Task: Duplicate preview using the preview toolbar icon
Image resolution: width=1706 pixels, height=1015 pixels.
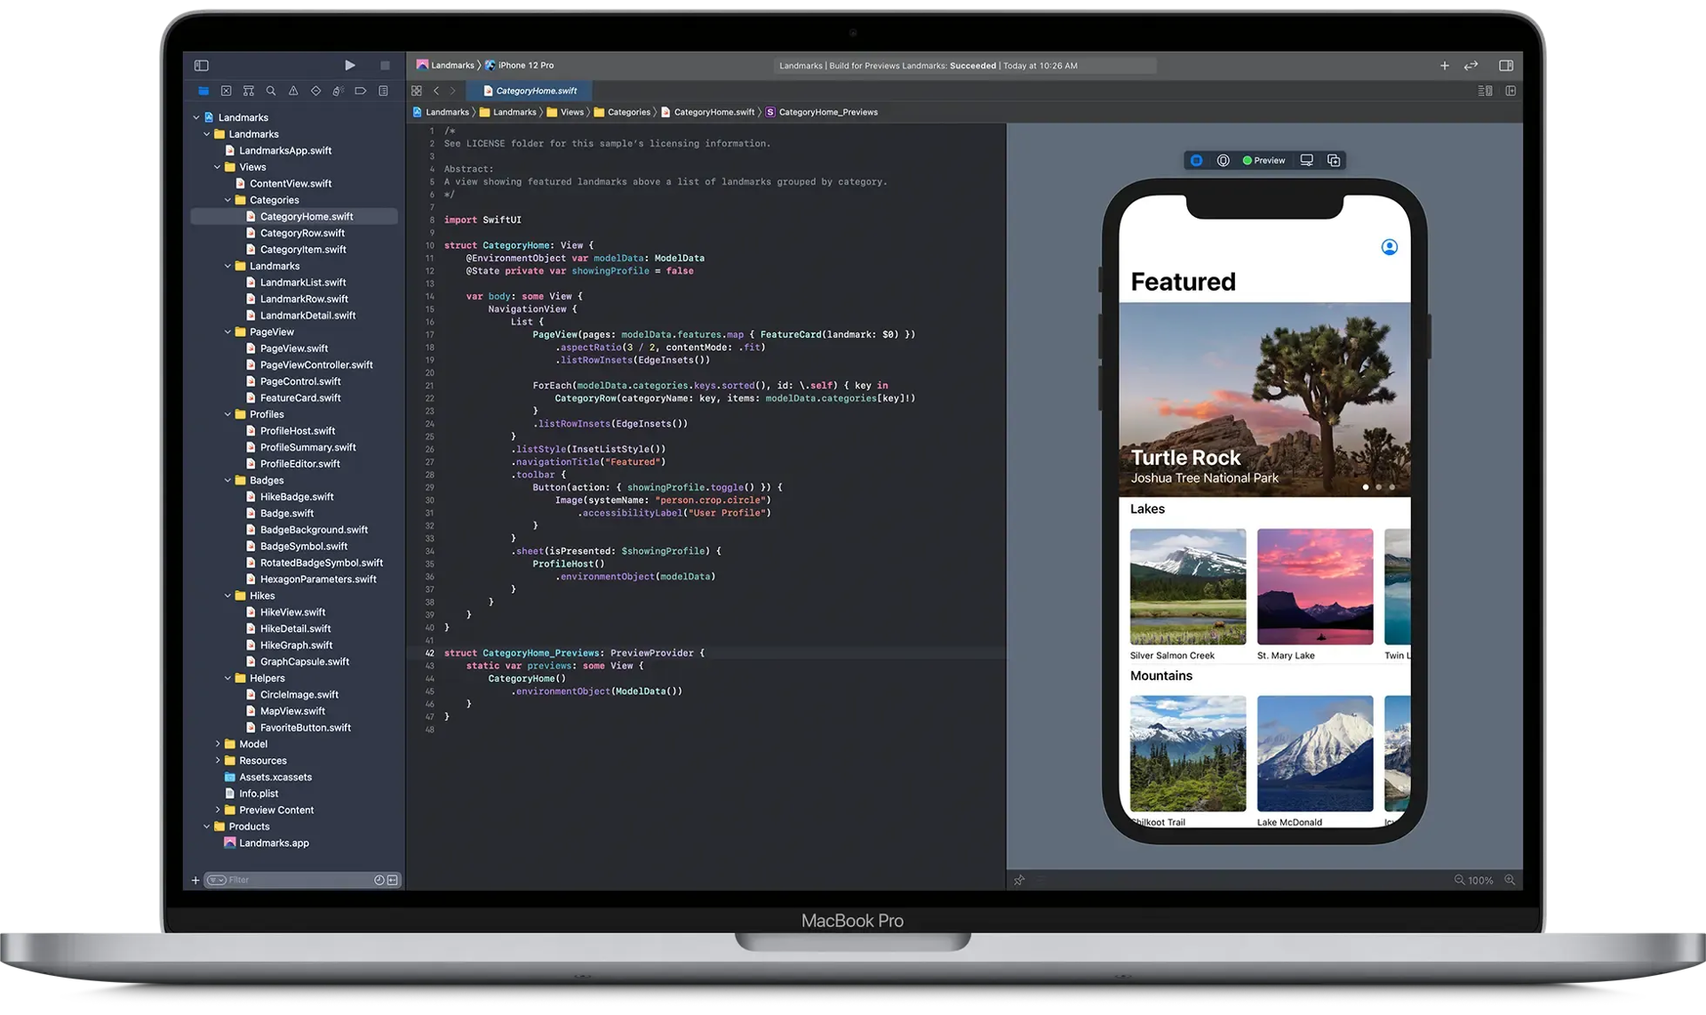Action: click(x=1334, y=160)
